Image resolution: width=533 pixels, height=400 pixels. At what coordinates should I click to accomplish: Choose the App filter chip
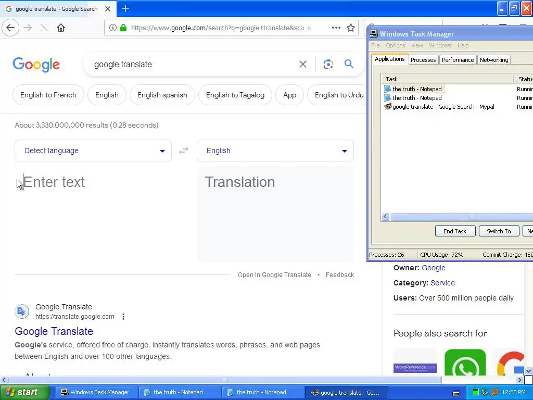pyautogui.click(x=289, y=95)
